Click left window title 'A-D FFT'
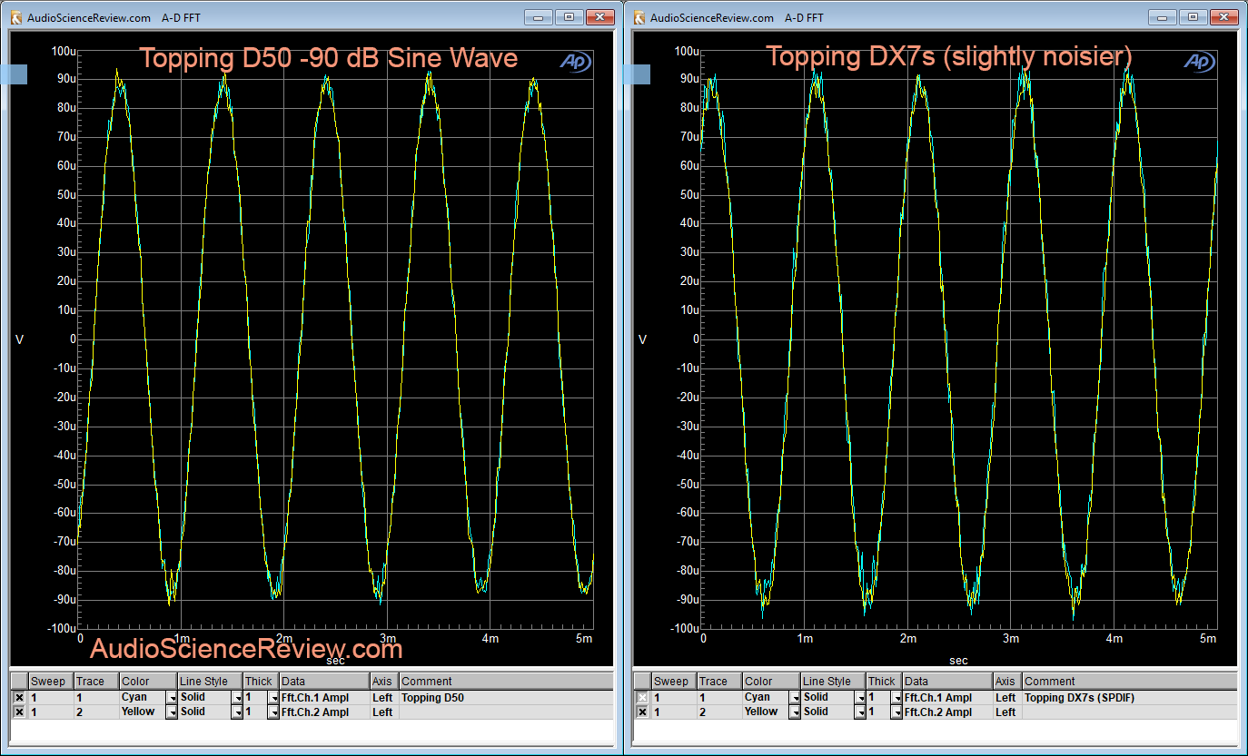Image resolution: width=1248 pixels, height=756 pixels. [180, 17]
